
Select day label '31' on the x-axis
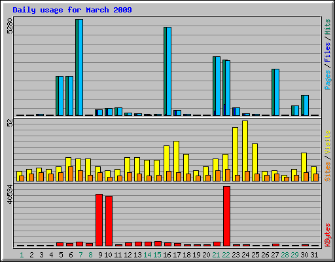pos(314,255)
